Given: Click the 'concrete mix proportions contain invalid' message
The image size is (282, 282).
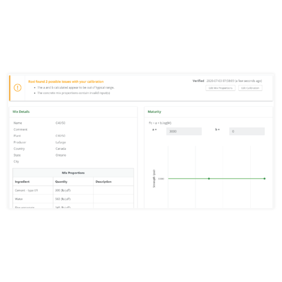Looking at the screenshot, I should coord(73,93).
